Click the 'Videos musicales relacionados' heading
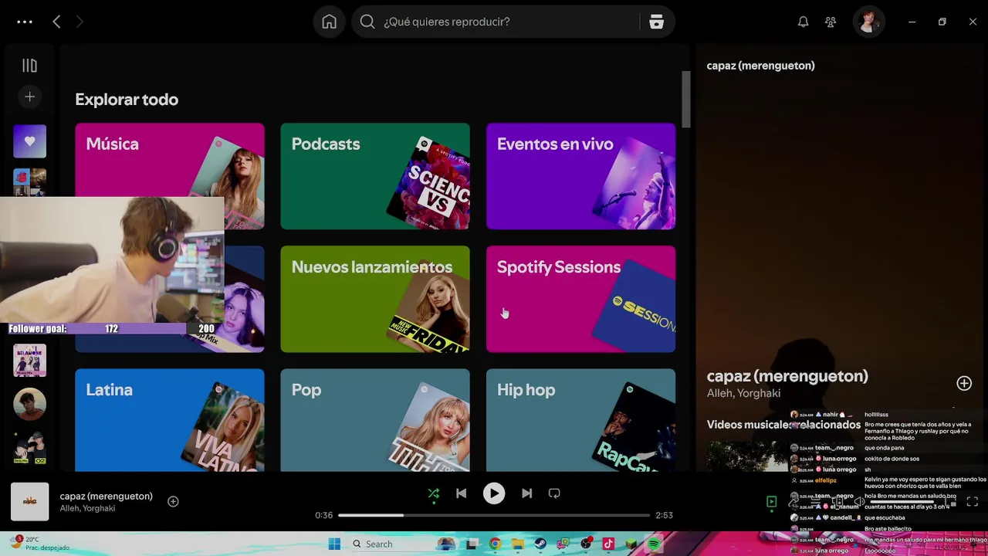Image resolution: width=988 pixels, height=556 pixels. click(783, 425)
